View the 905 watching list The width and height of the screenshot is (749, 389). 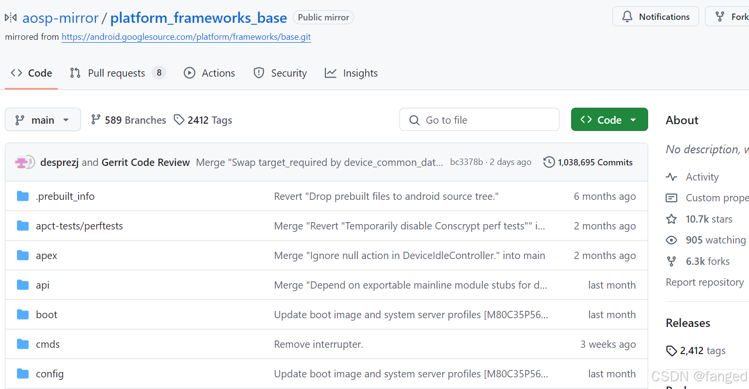pyautogui.click(x=716, y=240)
